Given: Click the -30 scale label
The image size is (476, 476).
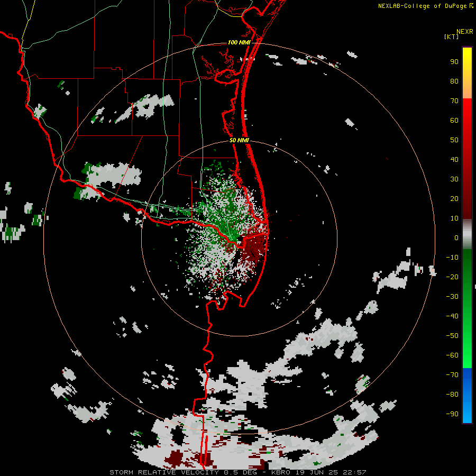Looking at the screenshot, I should pos(452,297).
